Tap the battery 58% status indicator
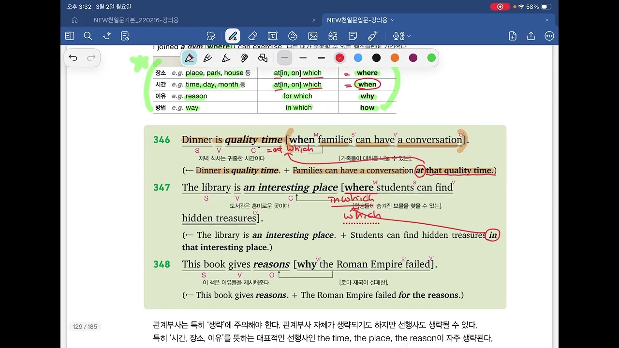The width and height of the screenshot is (619, 348). (539, 7)
